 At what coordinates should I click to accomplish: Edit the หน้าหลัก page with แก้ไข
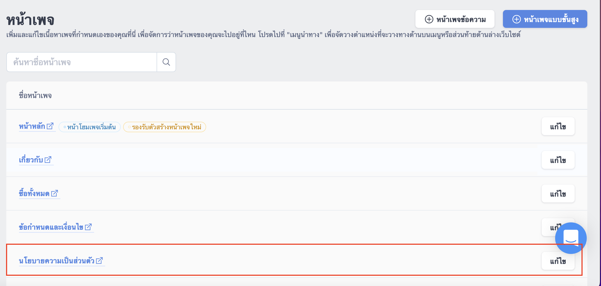pyautogui.click(x=558, y=126)
